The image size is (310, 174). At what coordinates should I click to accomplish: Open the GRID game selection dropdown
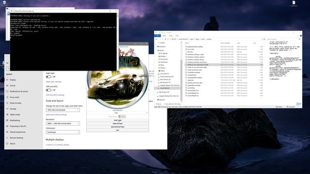(118, 113)
